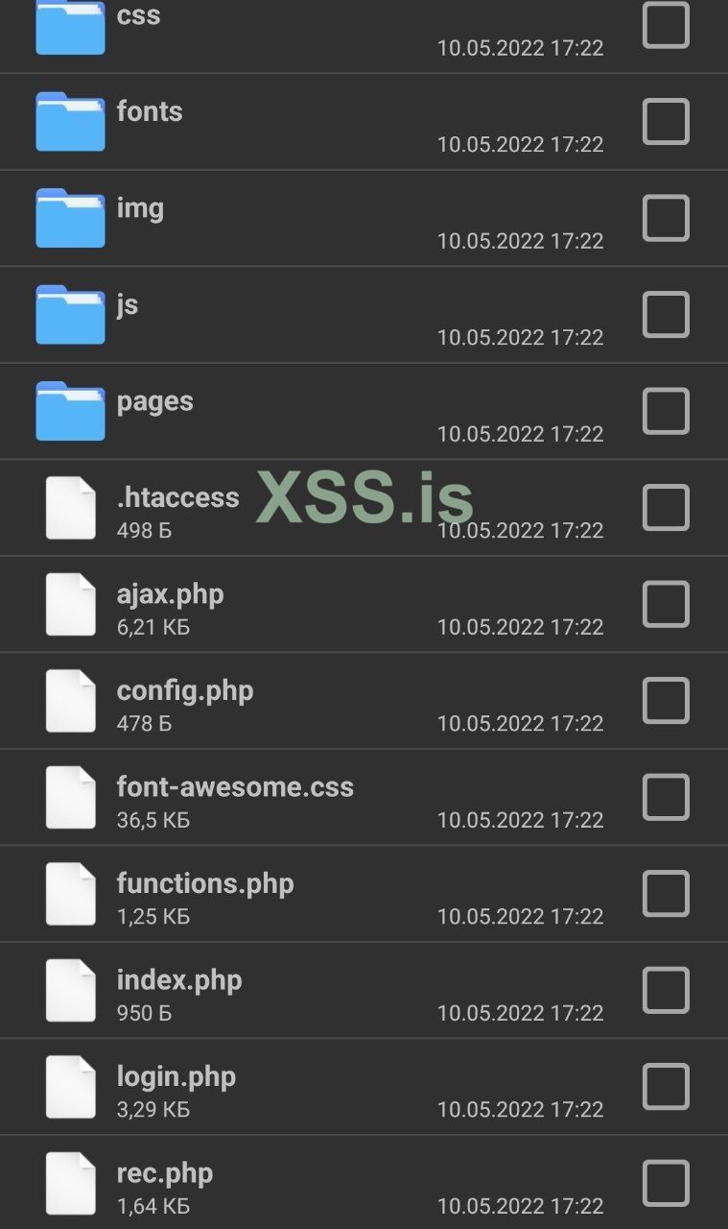This screenshot has width=728, height=1229.
Task: Enable checkbox for font-awesome.css
Action: [666, 797]
